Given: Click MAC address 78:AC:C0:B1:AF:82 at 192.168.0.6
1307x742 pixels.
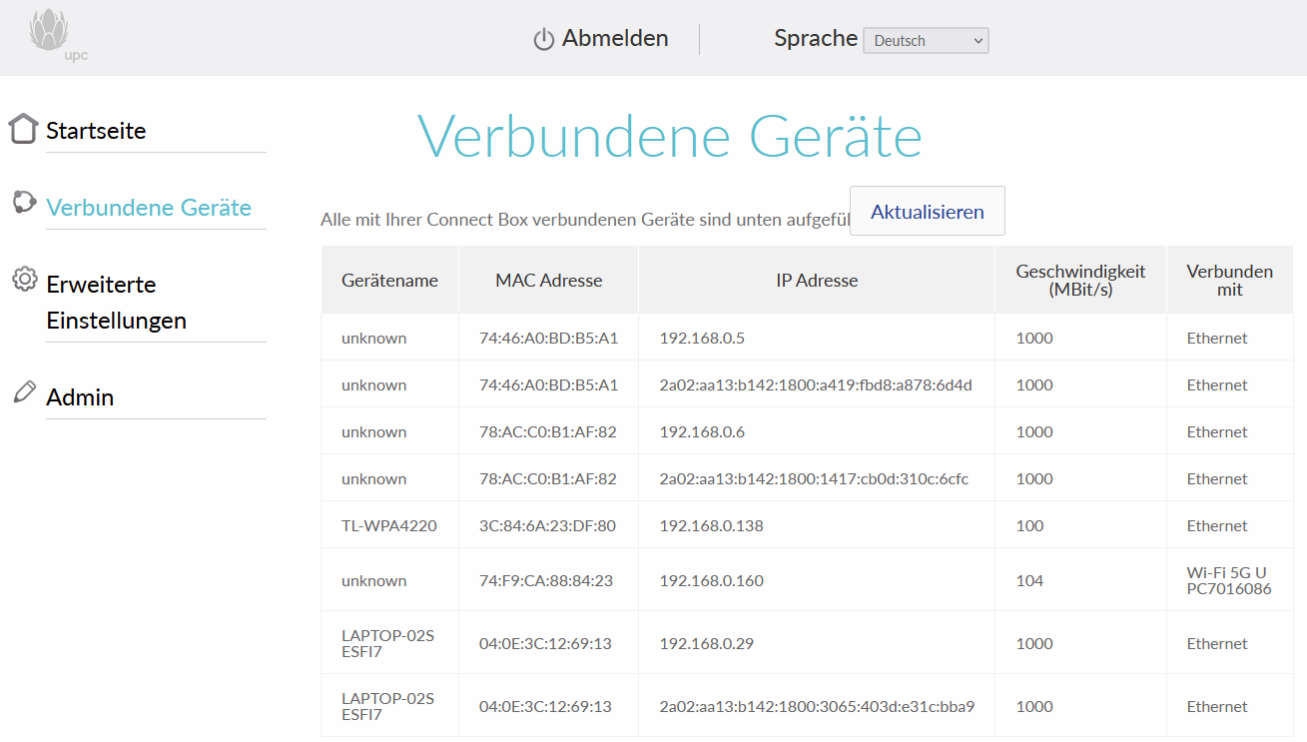Looking at the screenshot, I should pos(547,431).
